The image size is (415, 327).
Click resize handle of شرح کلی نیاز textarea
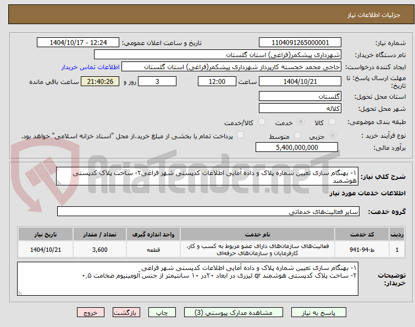coord(59,182)
